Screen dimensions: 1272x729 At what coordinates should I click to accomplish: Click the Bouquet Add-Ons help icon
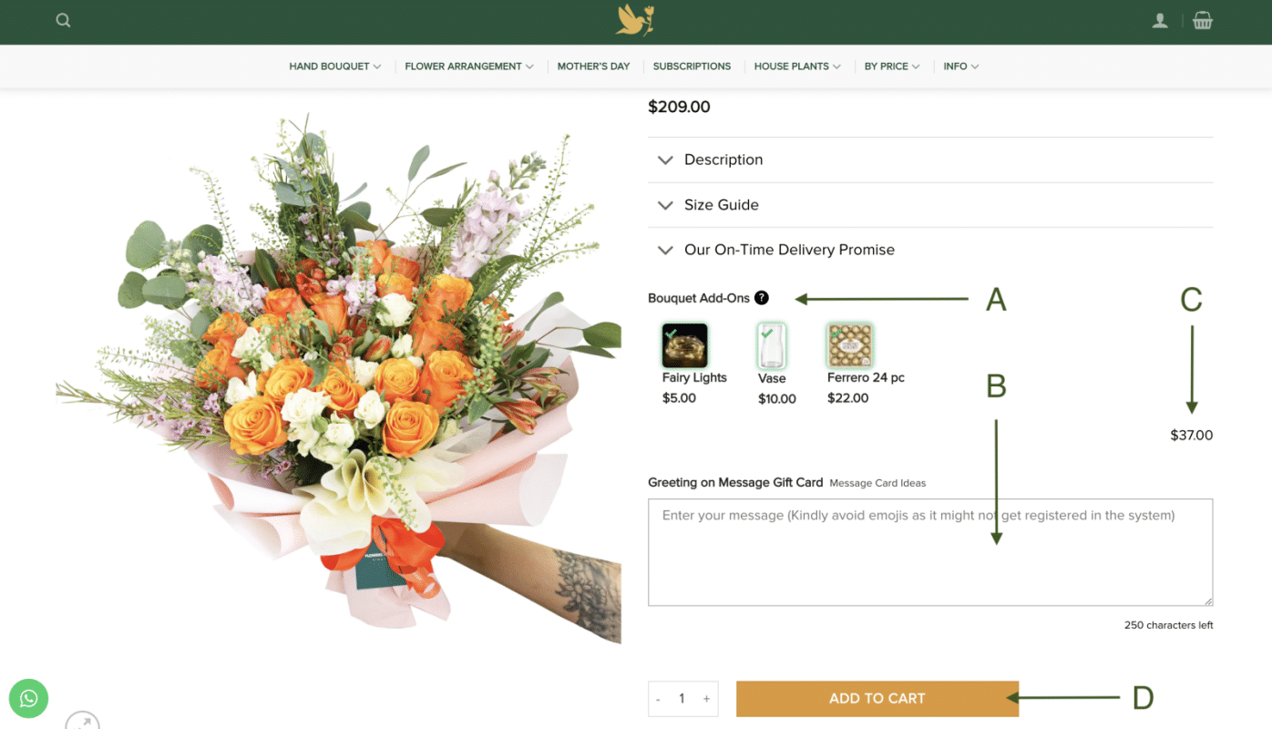coord(762,298)
